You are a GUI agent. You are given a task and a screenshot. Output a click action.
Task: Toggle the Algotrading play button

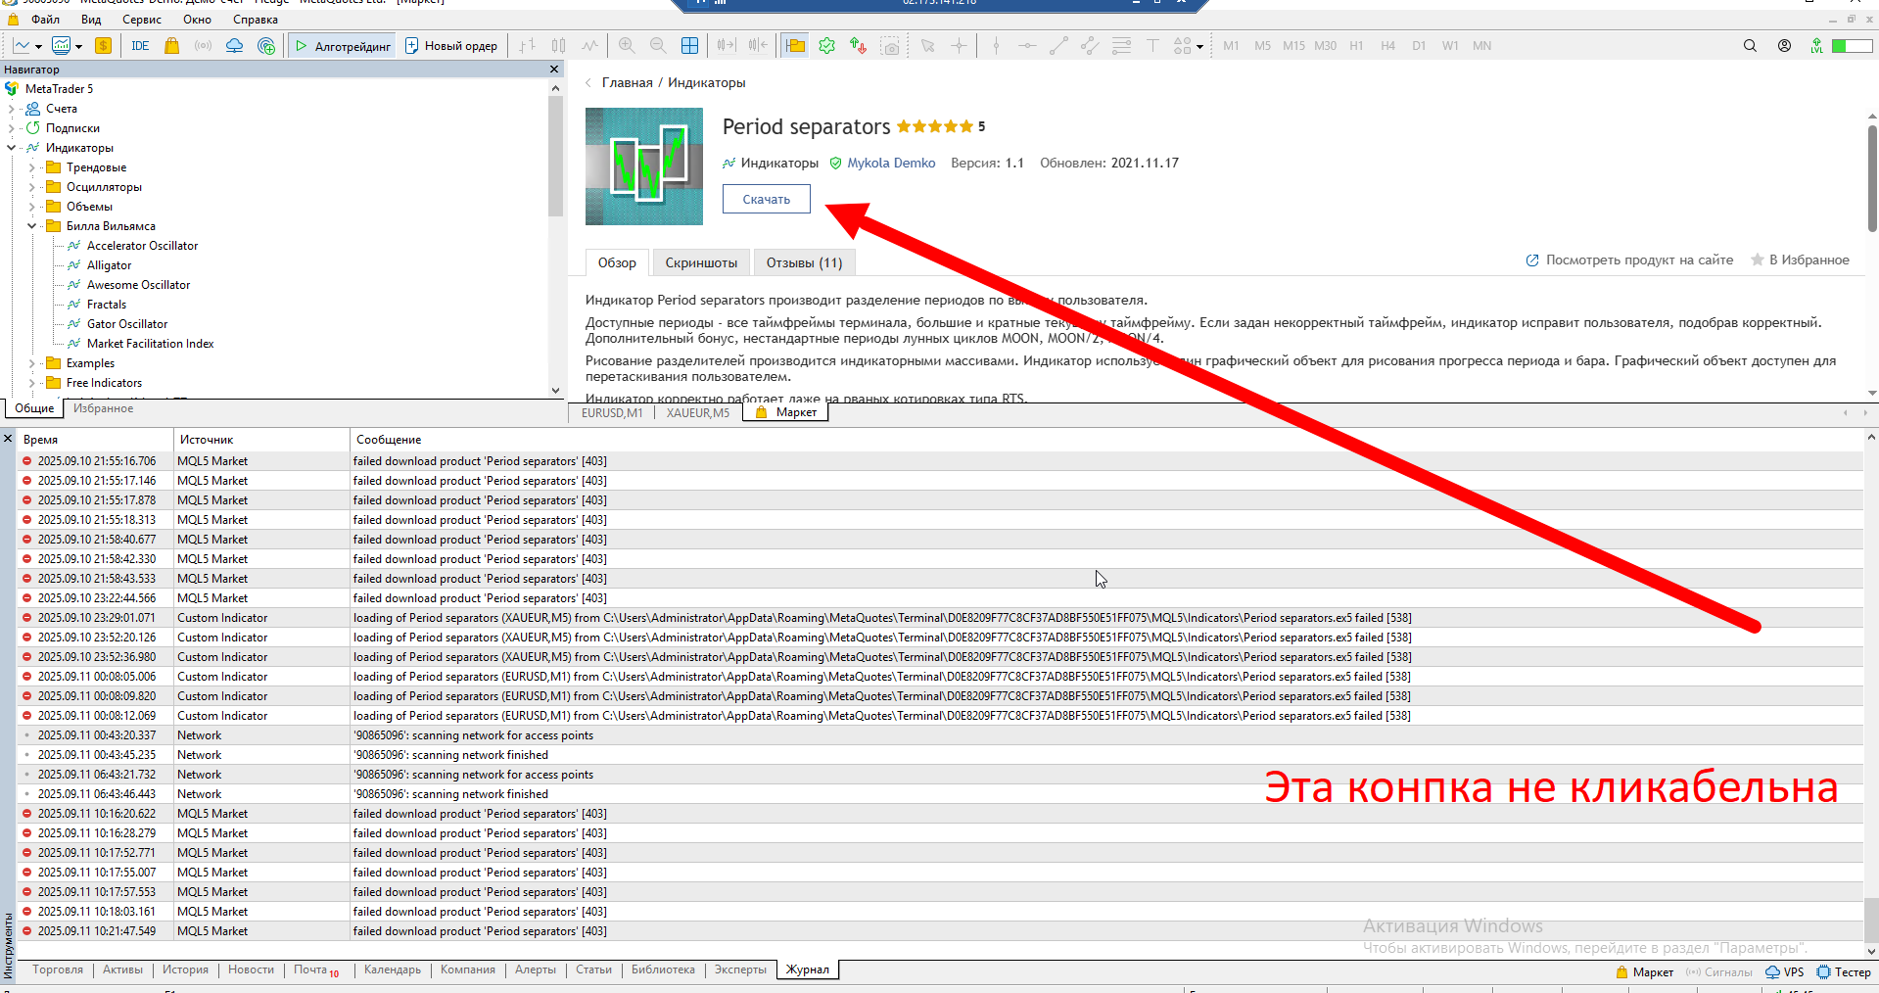342,45
